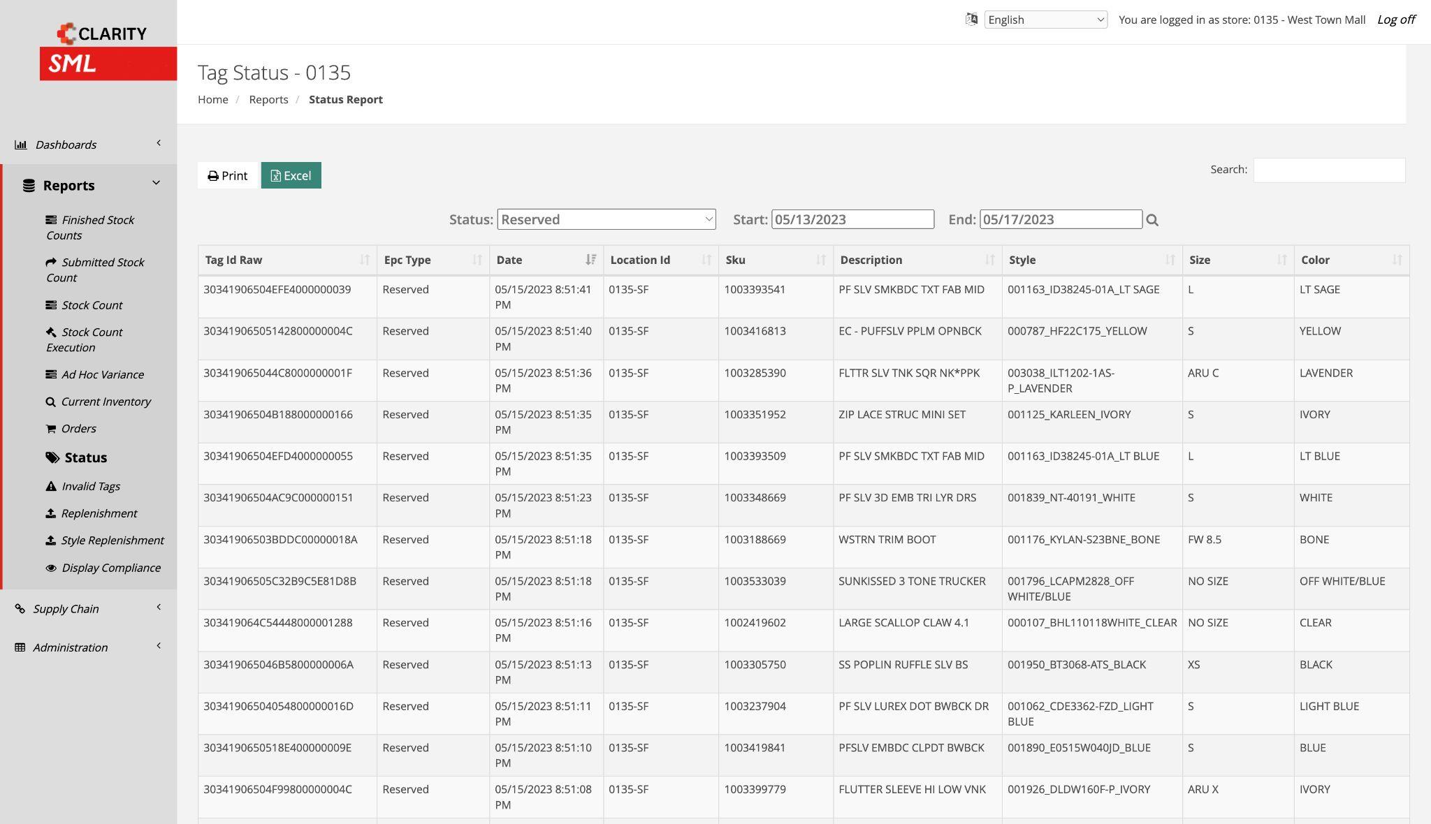Open the English language dropdown
This screenshot has height=824, width=1431.
1046,20
